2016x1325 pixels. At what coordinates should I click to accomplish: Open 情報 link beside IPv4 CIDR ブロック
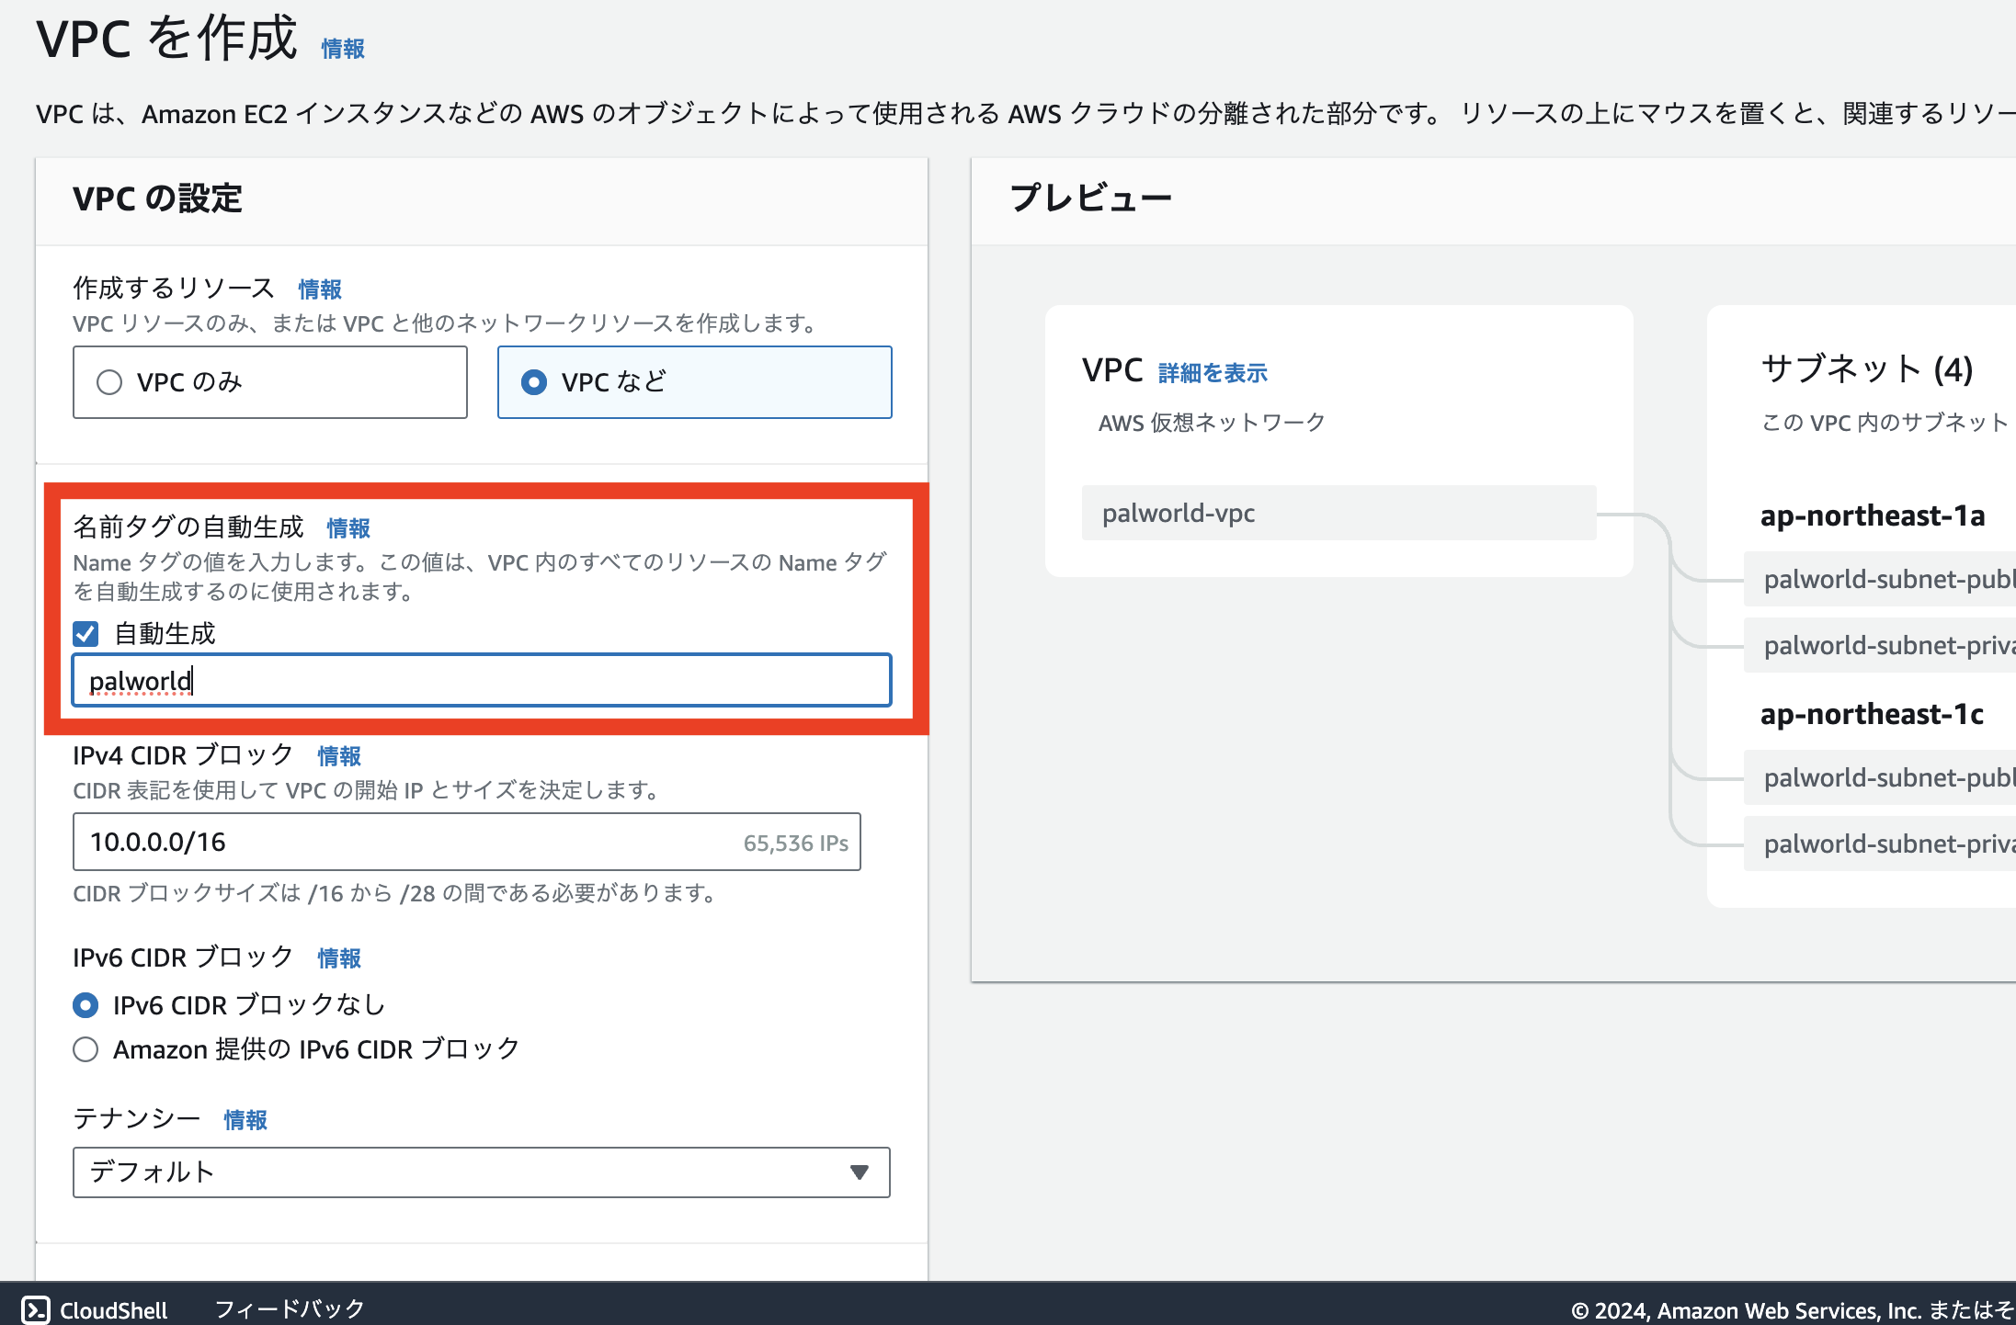coord(339,756)
